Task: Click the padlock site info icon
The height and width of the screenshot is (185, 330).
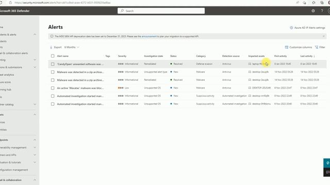Action: coord(10,3)
